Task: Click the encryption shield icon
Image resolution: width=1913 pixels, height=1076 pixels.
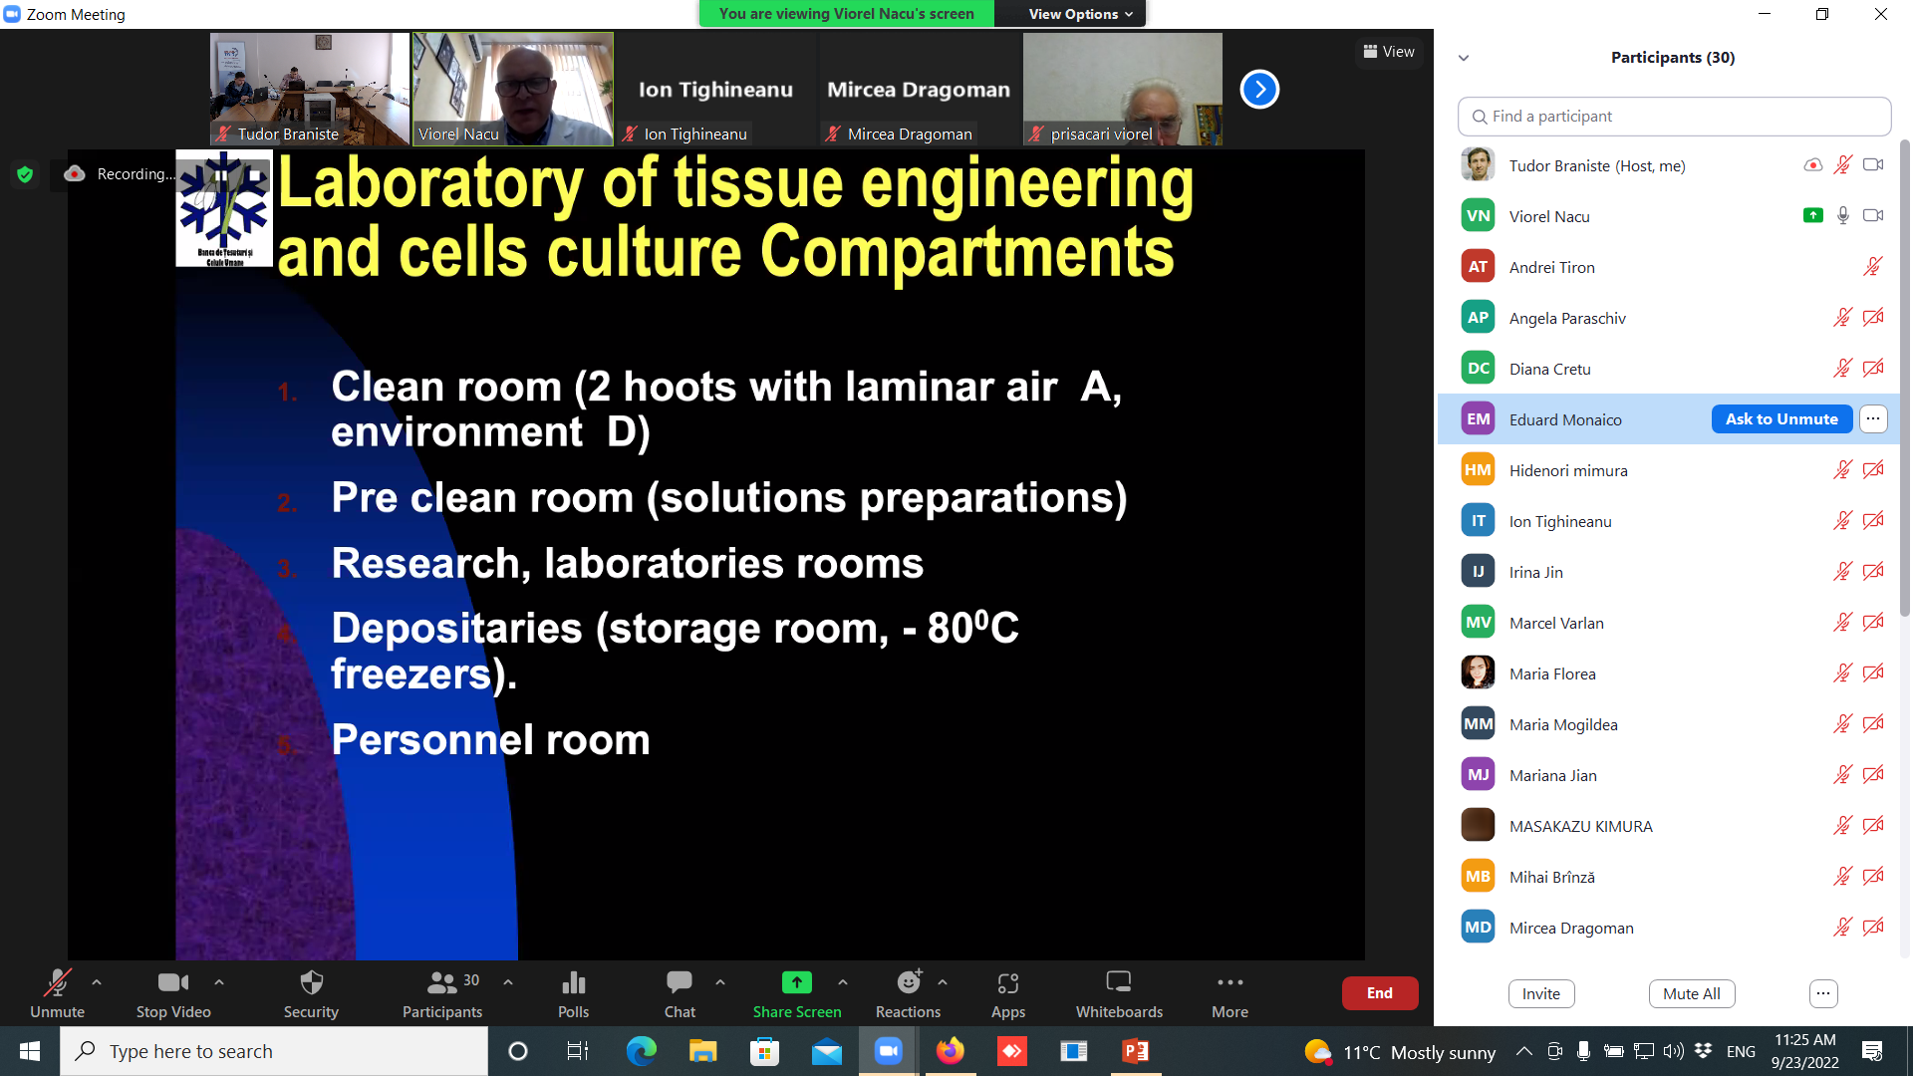Action: [x=25, y=174]
